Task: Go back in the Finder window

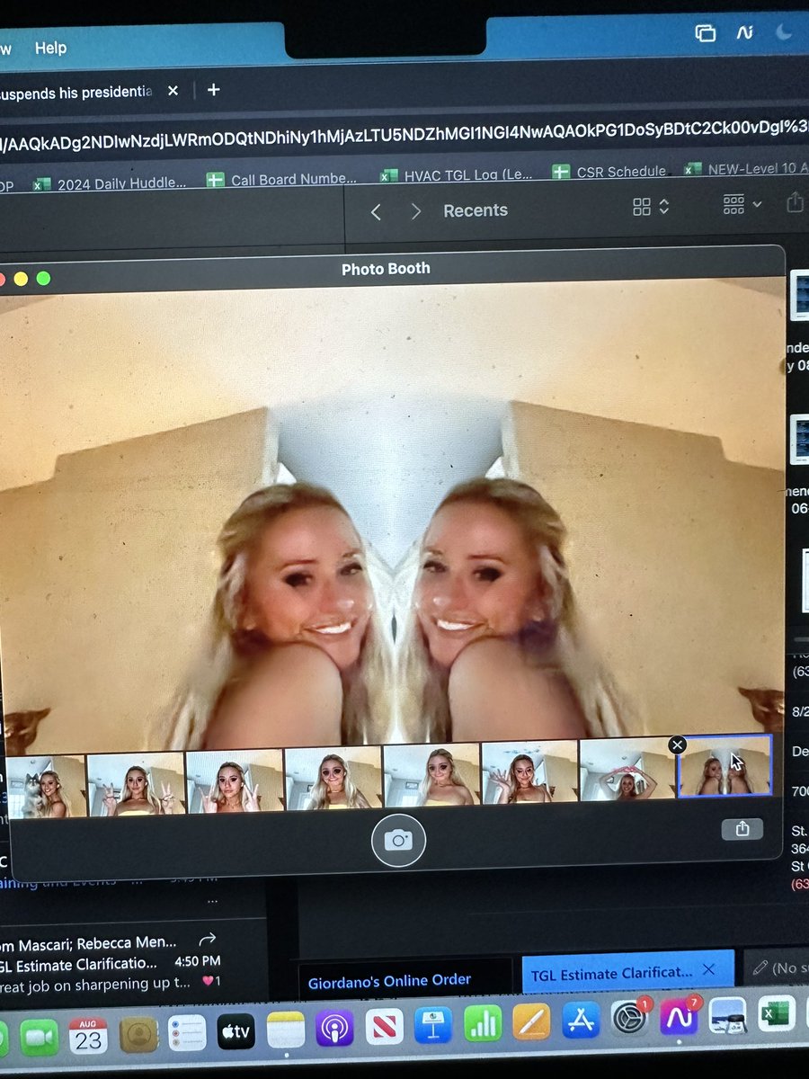Action: [x=377, y=211]
